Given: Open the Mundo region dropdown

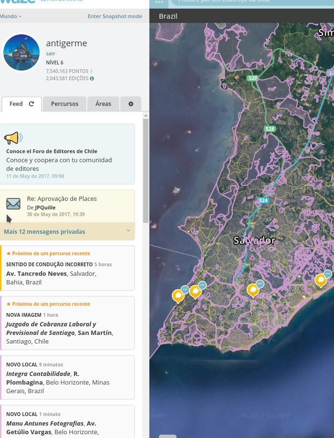Looking at the screenshot, I should coord(10,16).
